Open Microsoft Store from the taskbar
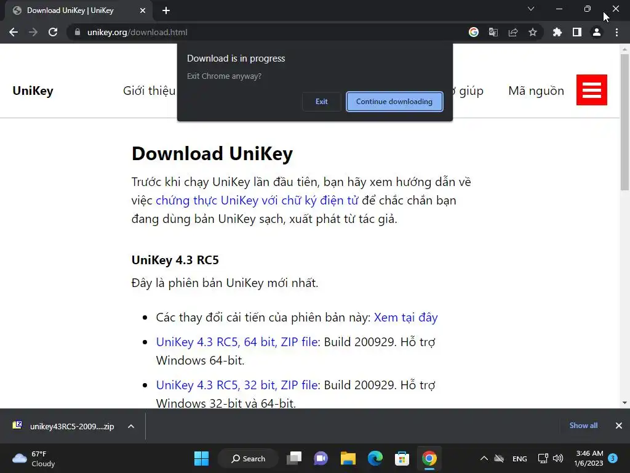The image size is (630, 473). (x=402, y=458)
